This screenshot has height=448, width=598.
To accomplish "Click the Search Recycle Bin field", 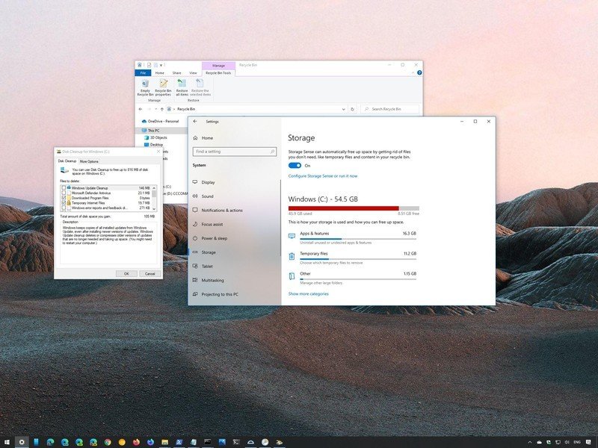I will [386, 108].
